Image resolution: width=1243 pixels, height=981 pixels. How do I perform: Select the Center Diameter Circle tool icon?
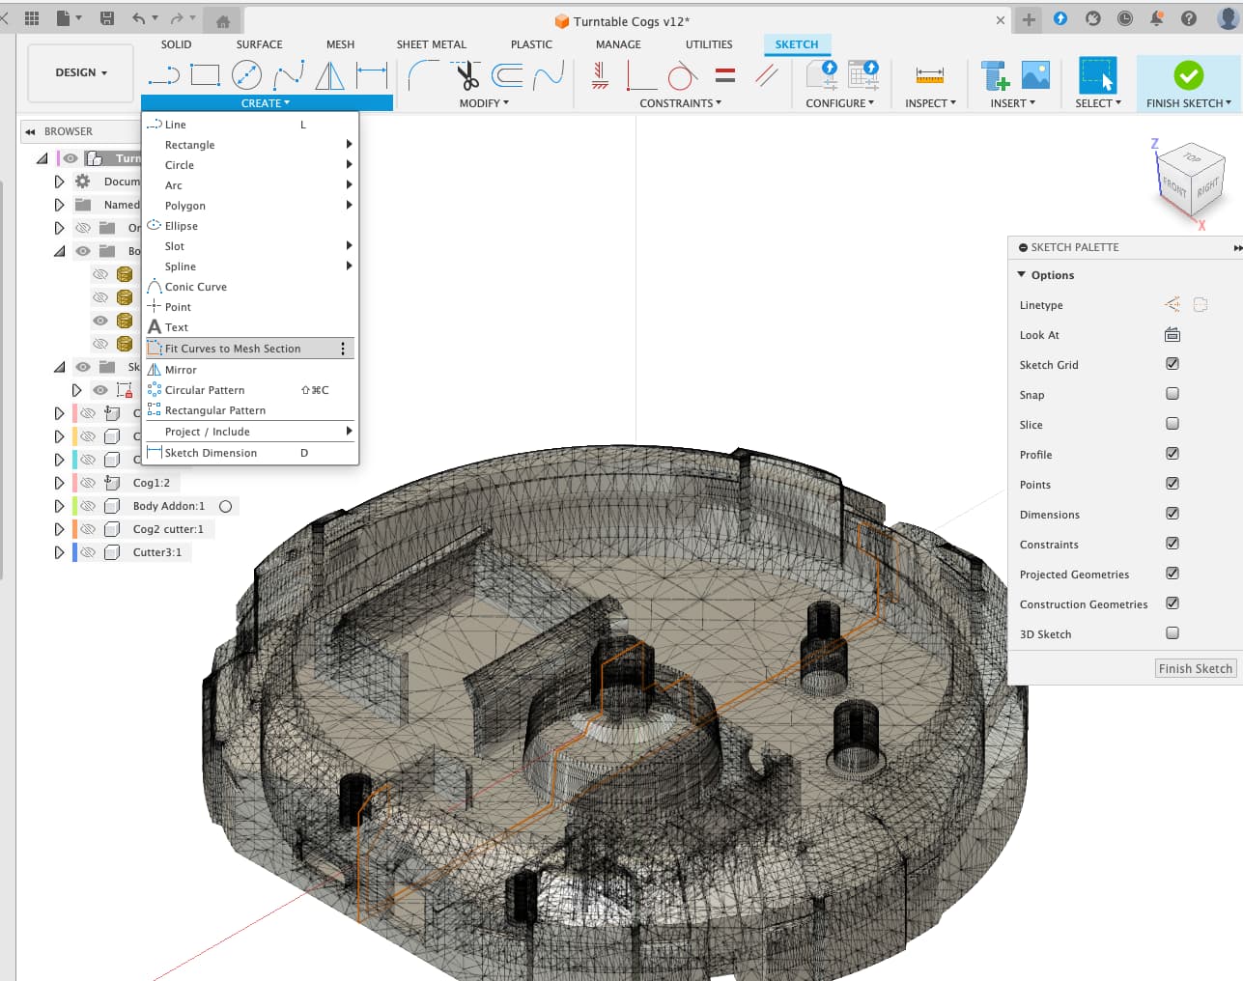click(x=246, y=75)
